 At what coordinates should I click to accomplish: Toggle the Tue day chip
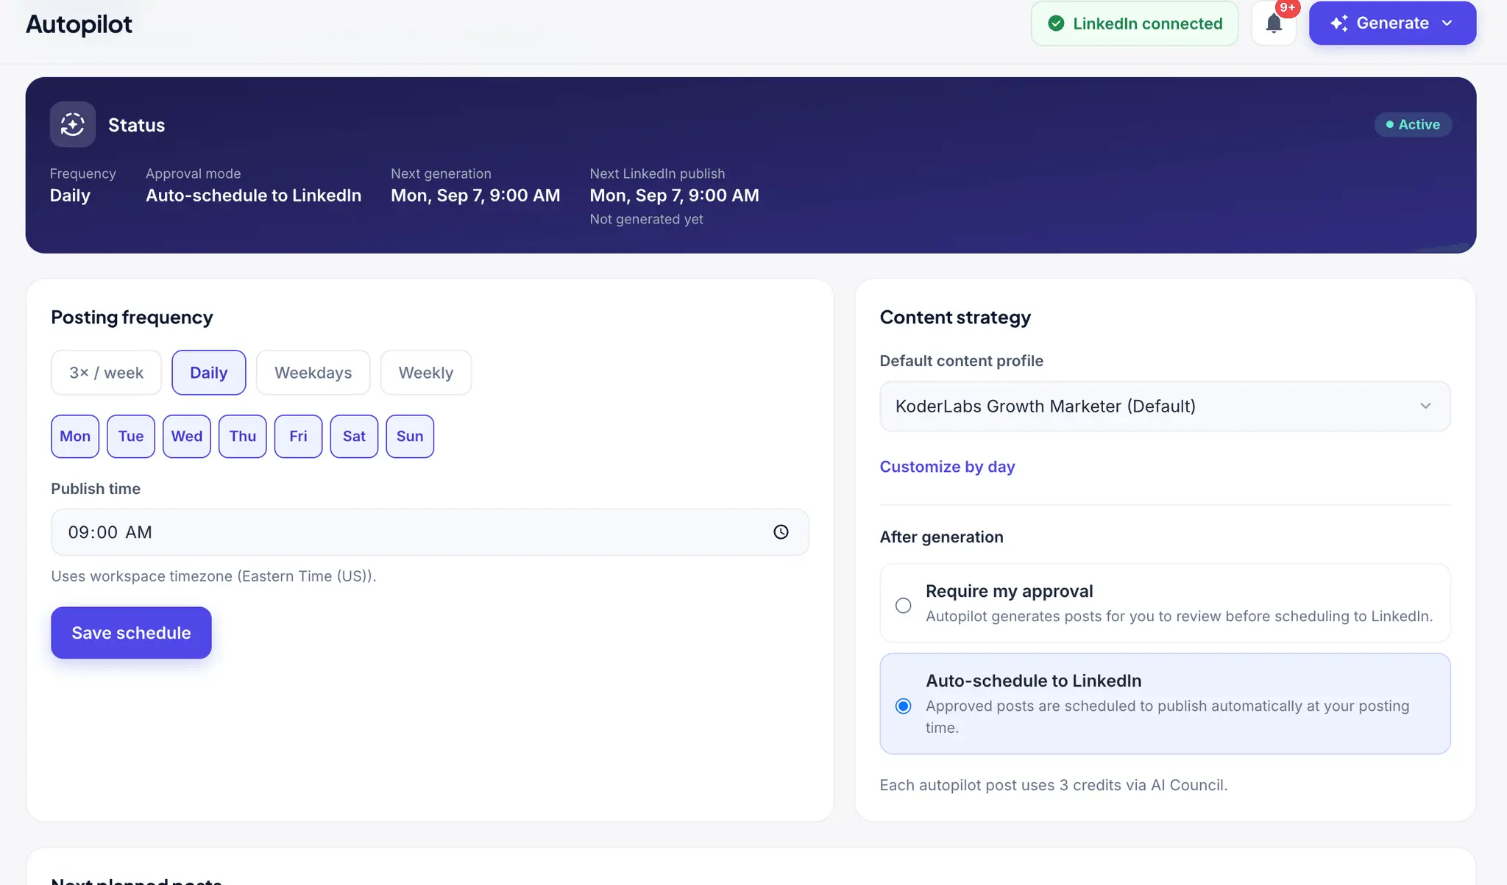pos(131,437)
